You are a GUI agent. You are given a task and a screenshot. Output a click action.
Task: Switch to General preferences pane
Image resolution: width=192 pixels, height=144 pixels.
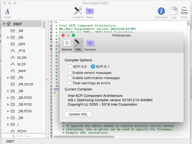pos(67,45)
